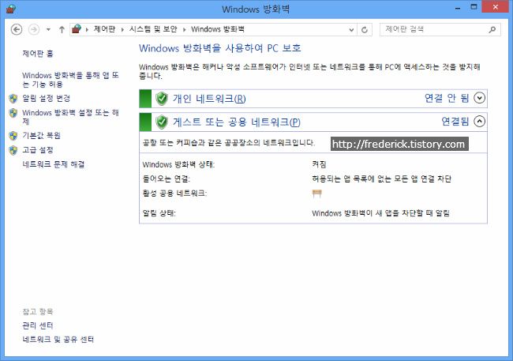Click the 제어판 breadcrumb

point(104,29)
